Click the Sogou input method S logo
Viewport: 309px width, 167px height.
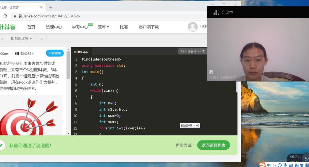click(262, 164)
